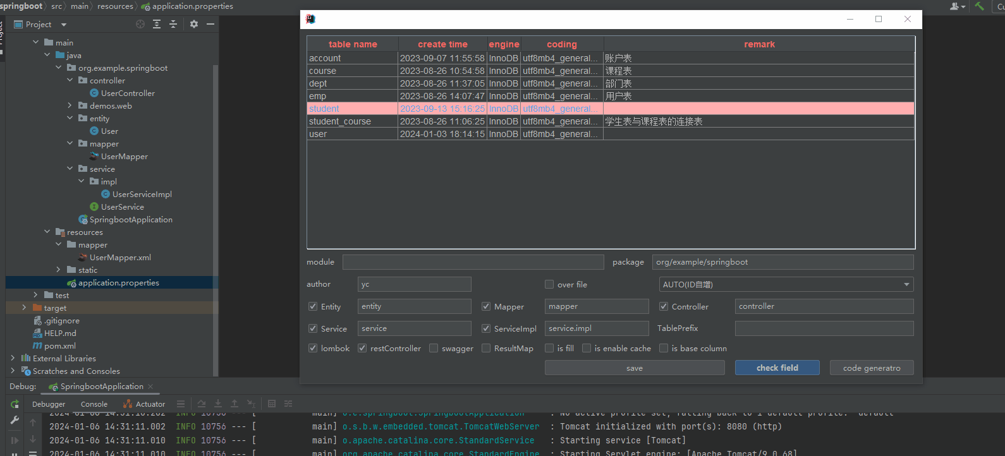Viewport: 1005px width, 456px height.
Task: Collapse the controller package node
Action: (x=70, y=80)
